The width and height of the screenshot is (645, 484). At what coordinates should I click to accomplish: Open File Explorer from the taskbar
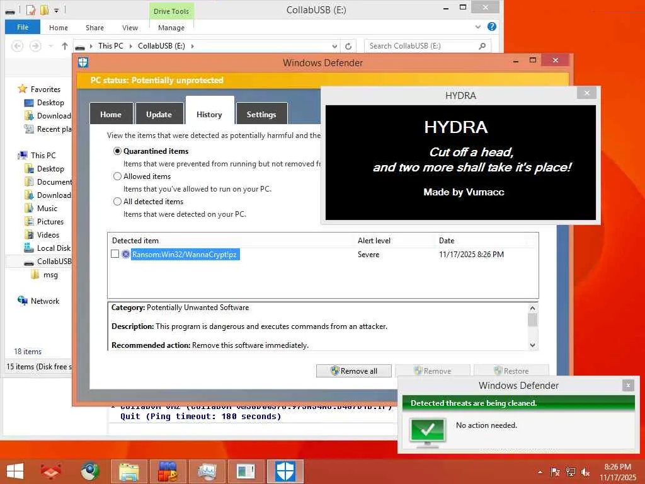[128, 471]
